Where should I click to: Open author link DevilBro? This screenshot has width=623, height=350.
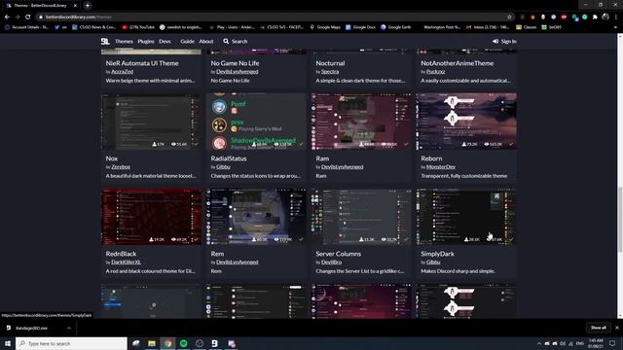click(x=331, y=262)
